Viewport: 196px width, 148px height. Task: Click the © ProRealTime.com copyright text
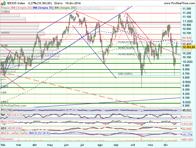point(13,106)
